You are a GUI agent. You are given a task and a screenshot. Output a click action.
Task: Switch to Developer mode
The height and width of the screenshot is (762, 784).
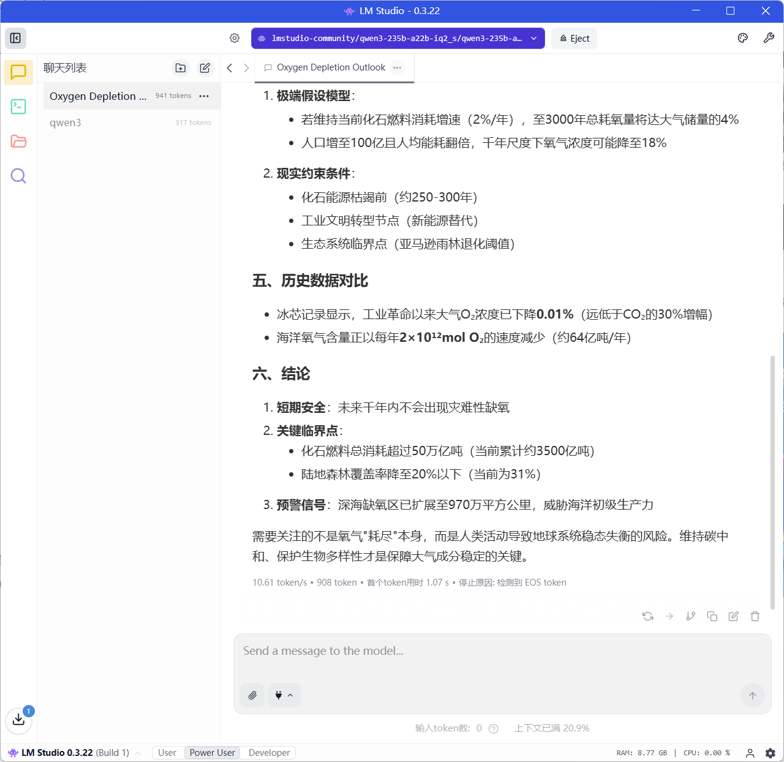click(269, 753)
